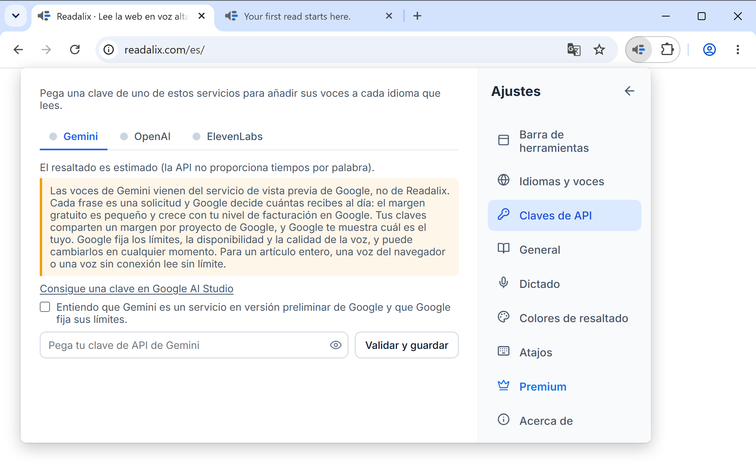The height and width of the screenshot is (472, 756).
Task: Switch to the Gemini tab
Action: [74, 136]
